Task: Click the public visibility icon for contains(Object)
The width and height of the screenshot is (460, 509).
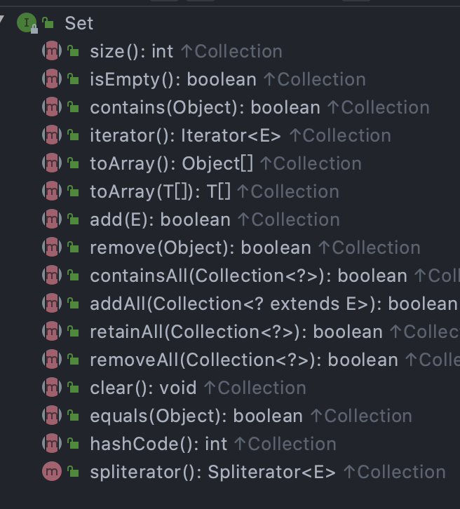Action: 73,107
